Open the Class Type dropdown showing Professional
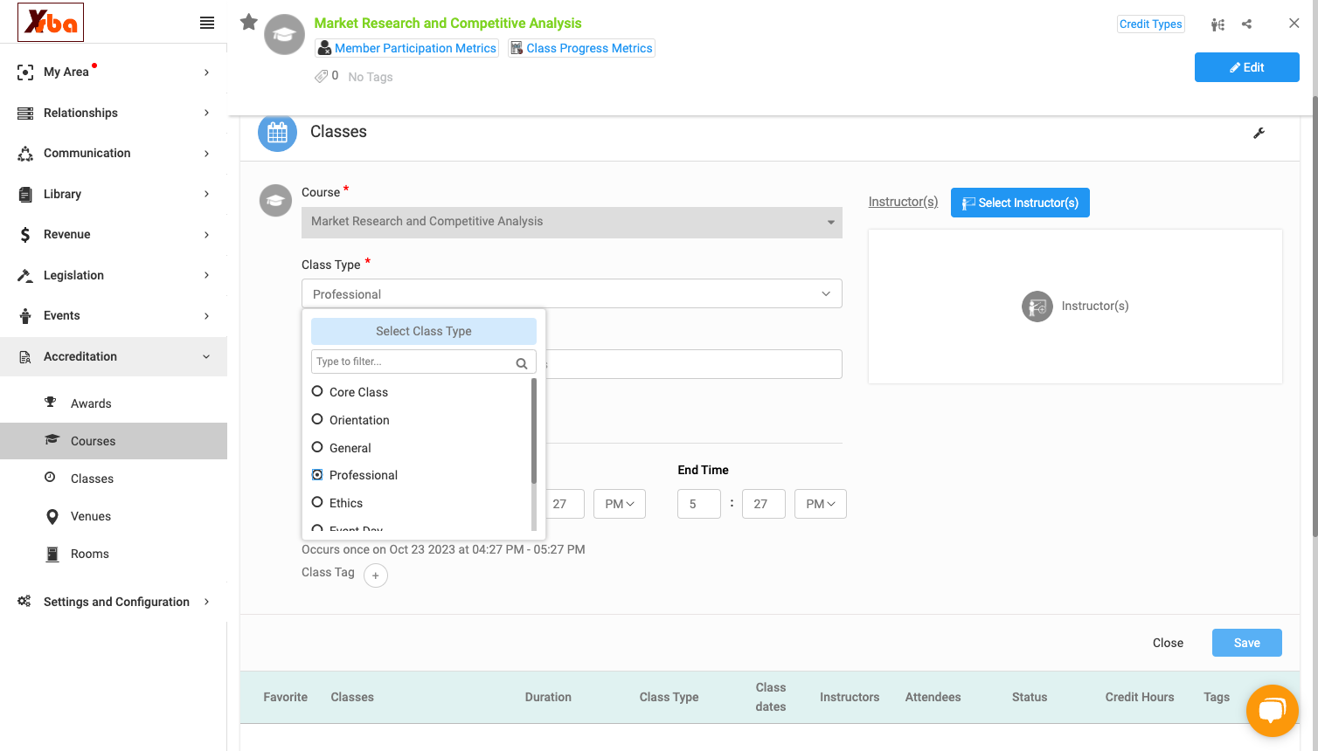 pyautogui.click(x=572, y=293)
